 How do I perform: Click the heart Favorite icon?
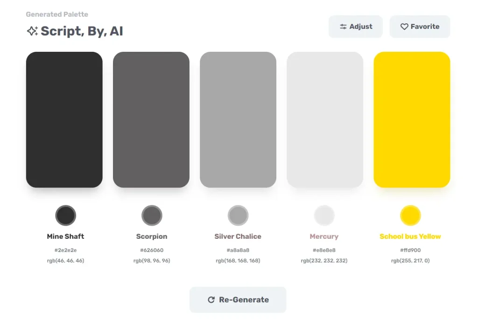[404, 27]
